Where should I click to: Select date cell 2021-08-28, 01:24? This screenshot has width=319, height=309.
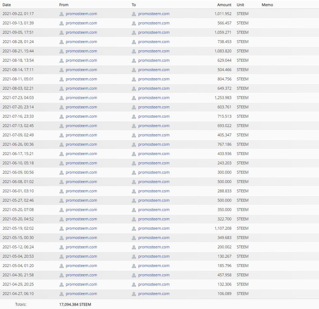pyautogui.click(x=18, y=42)
